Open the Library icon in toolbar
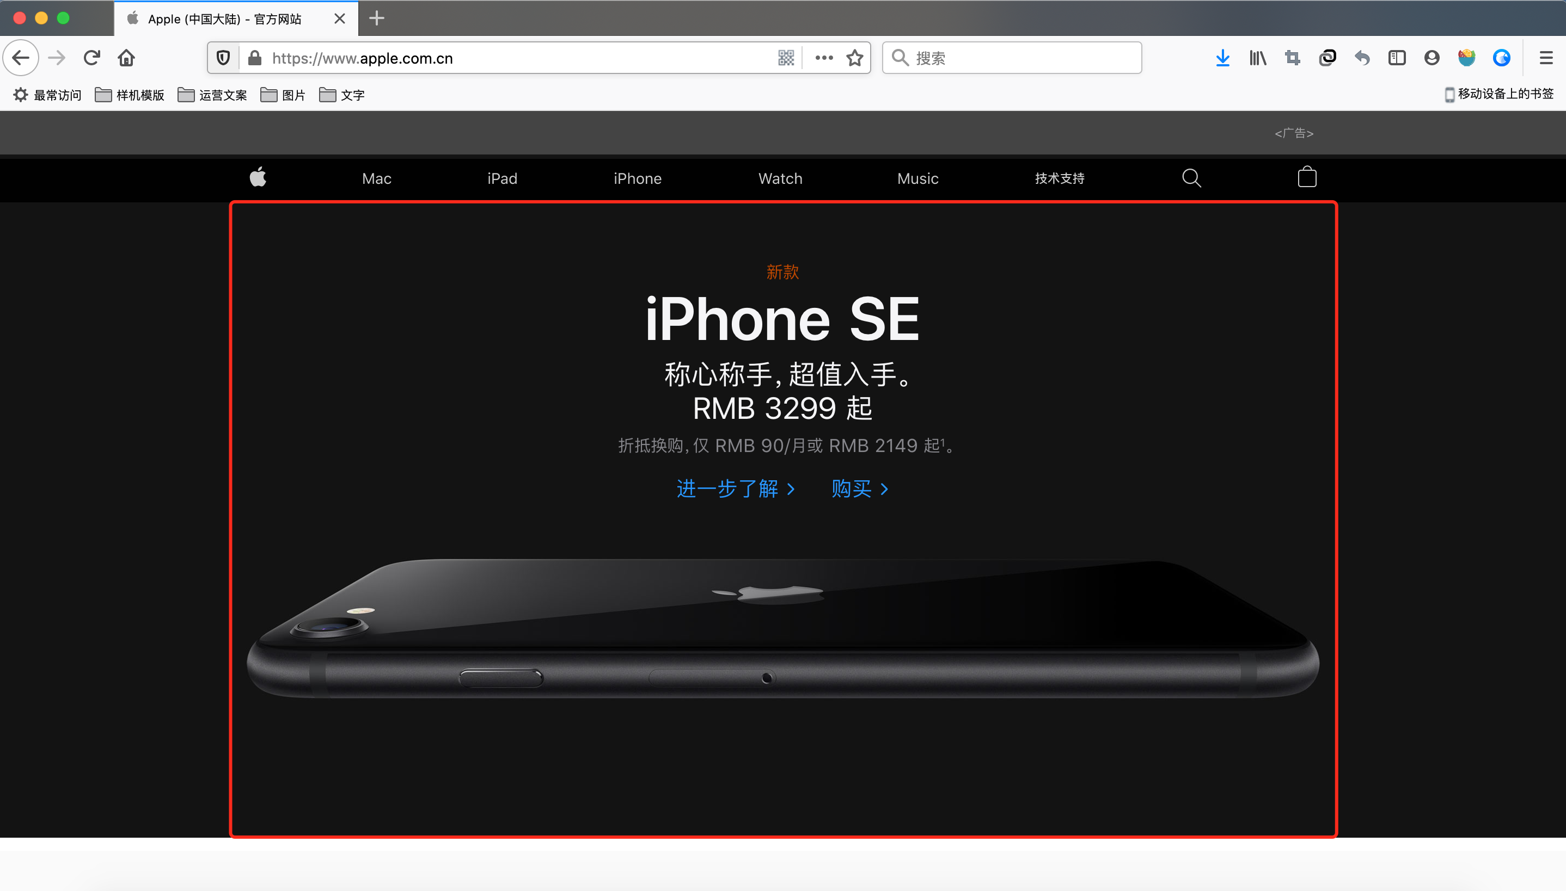Screen dimensions: 1566x891 (1257, 58)
